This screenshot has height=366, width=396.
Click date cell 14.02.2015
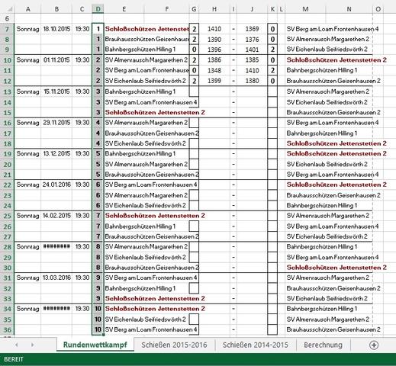tap(56, 216)
